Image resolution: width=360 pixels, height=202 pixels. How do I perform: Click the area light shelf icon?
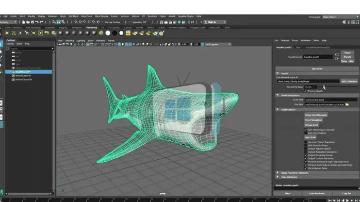[x=34, y=33]
